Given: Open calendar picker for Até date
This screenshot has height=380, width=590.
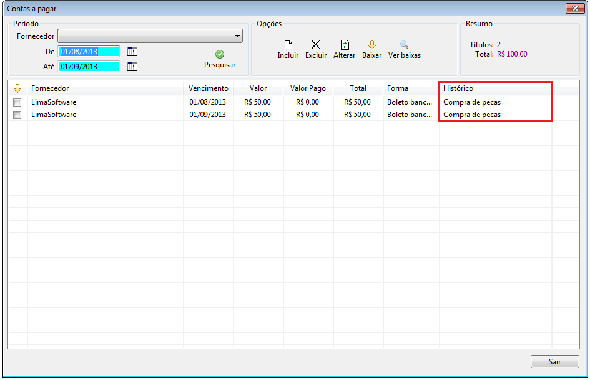Looking at the screenshot, I should 132,67.
